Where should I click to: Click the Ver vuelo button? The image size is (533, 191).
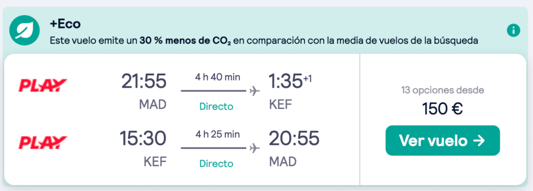(442, 141)
